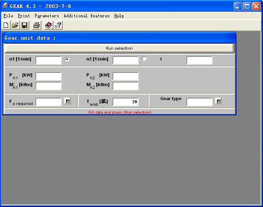Viewport: 263px width, 207px height.
Task: Print using the printer icon
Action: [x=37, y=25]
